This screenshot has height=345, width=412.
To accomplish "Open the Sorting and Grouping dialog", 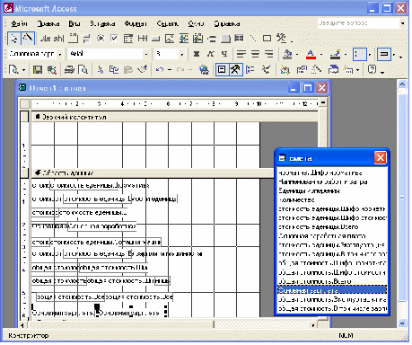I will click(x=250, y=70).
